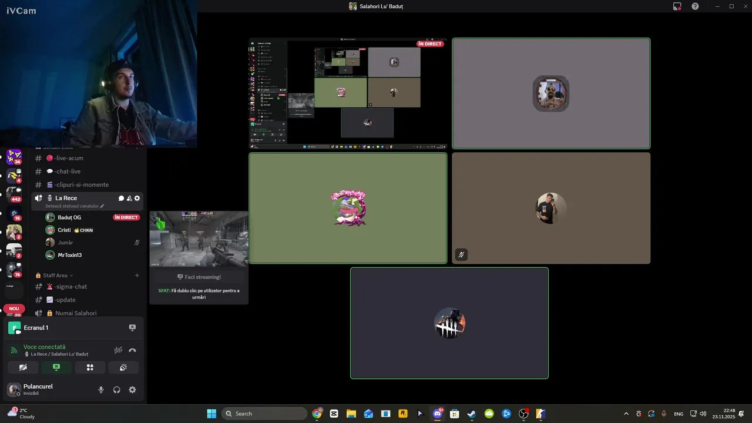This screenshot has height=423, width=752.
Task: Open Microsoft Store from taskbar
Action: point(454,414)
